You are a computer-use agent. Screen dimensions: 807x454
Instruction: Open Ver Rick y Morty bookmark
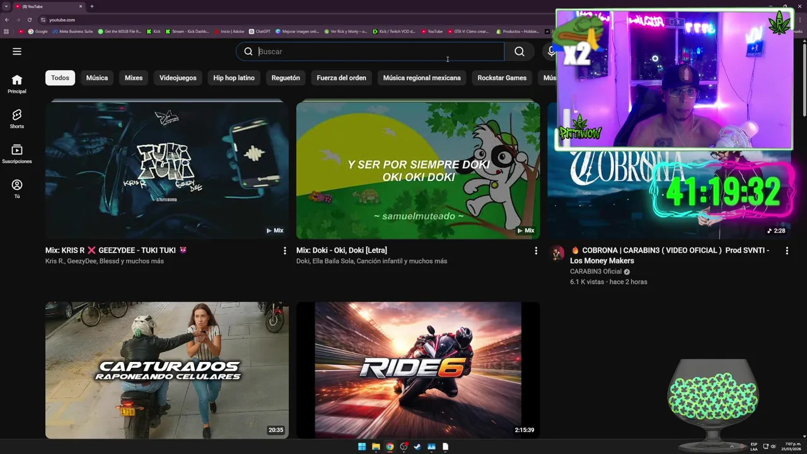point(345,32)
